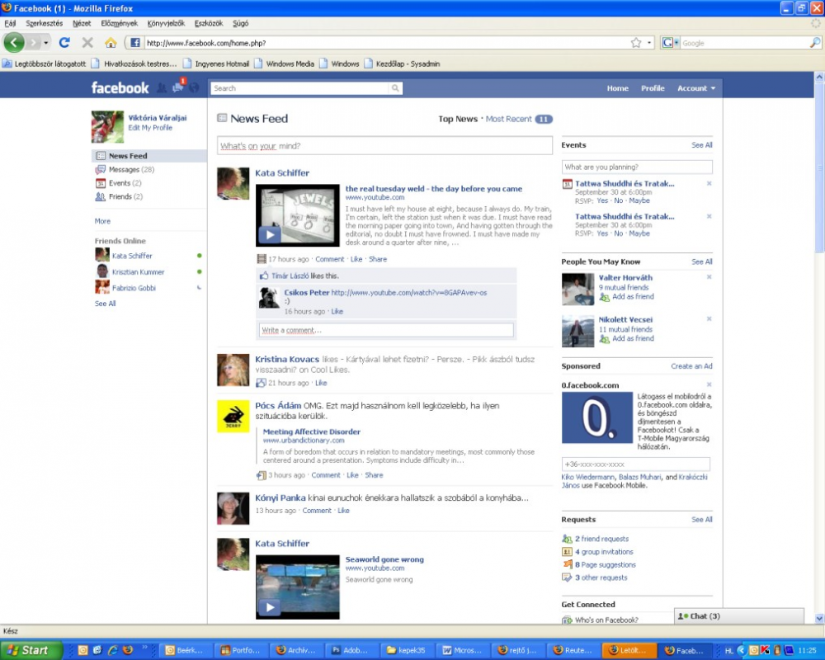Open the Könyvjelzők menu
The image size is (825, 660).
coord(167,23)
